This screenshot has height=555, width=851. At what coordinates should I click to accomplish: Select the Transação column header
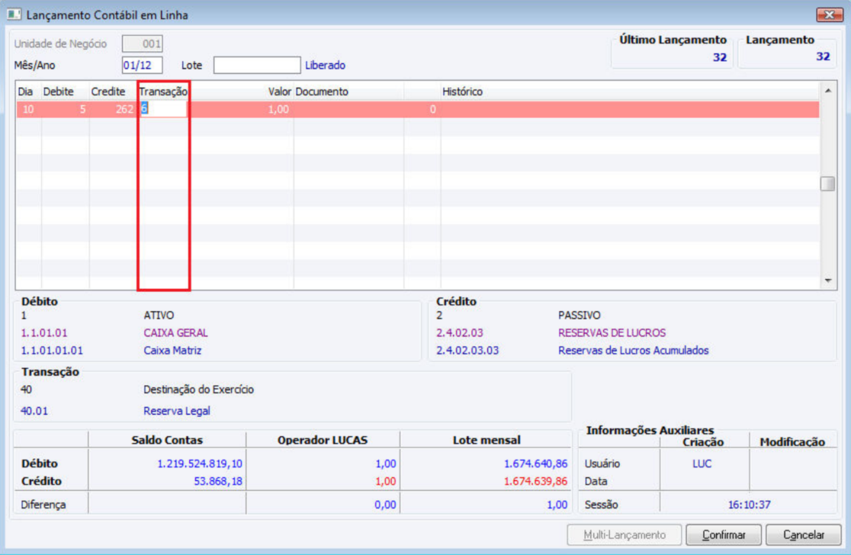click(163, 91)
